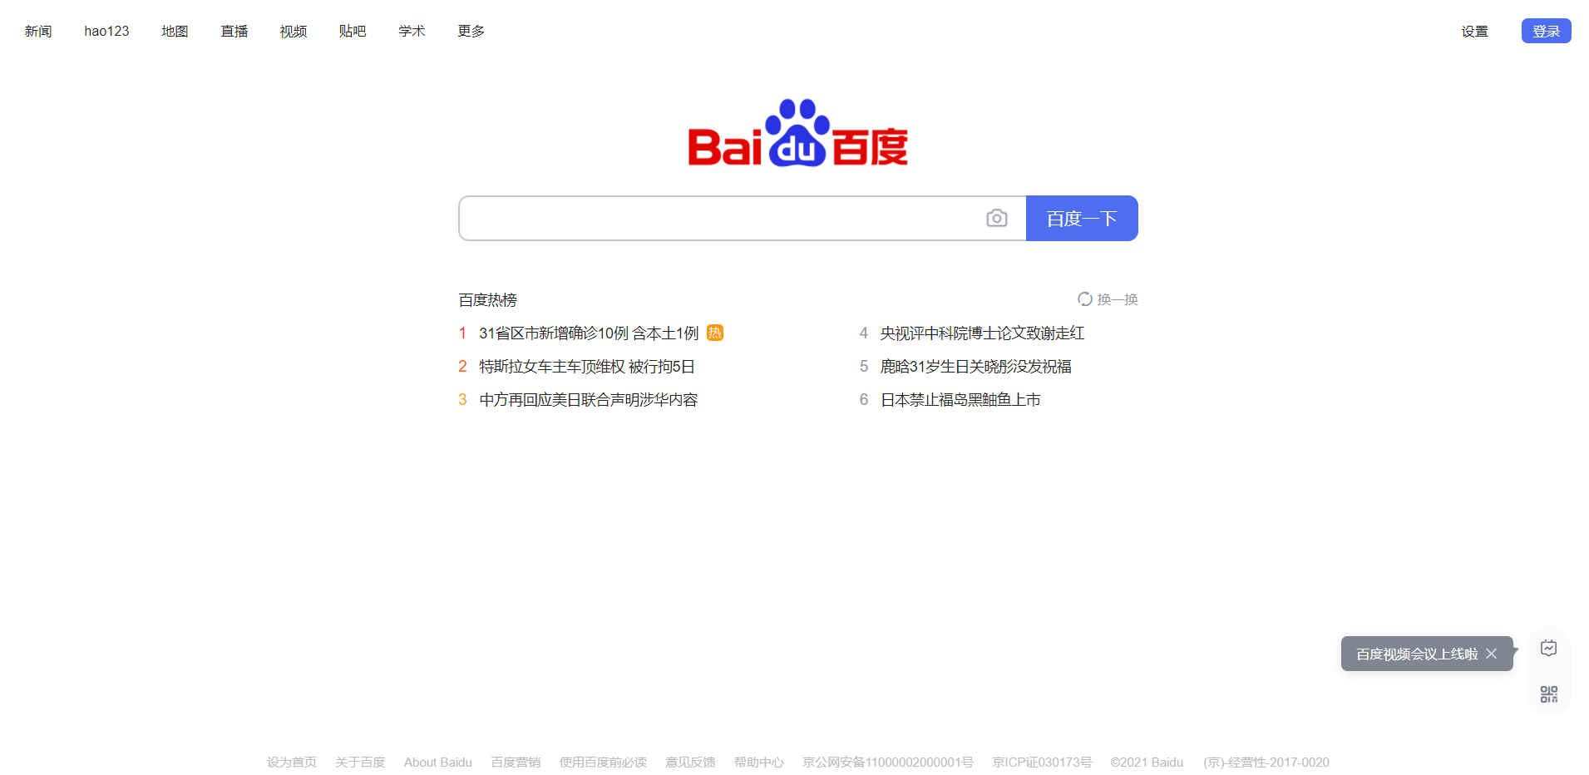Open the 新闻 navigation link
The width and height of the screenshot is (1589, 775).
tap(38, 31)
